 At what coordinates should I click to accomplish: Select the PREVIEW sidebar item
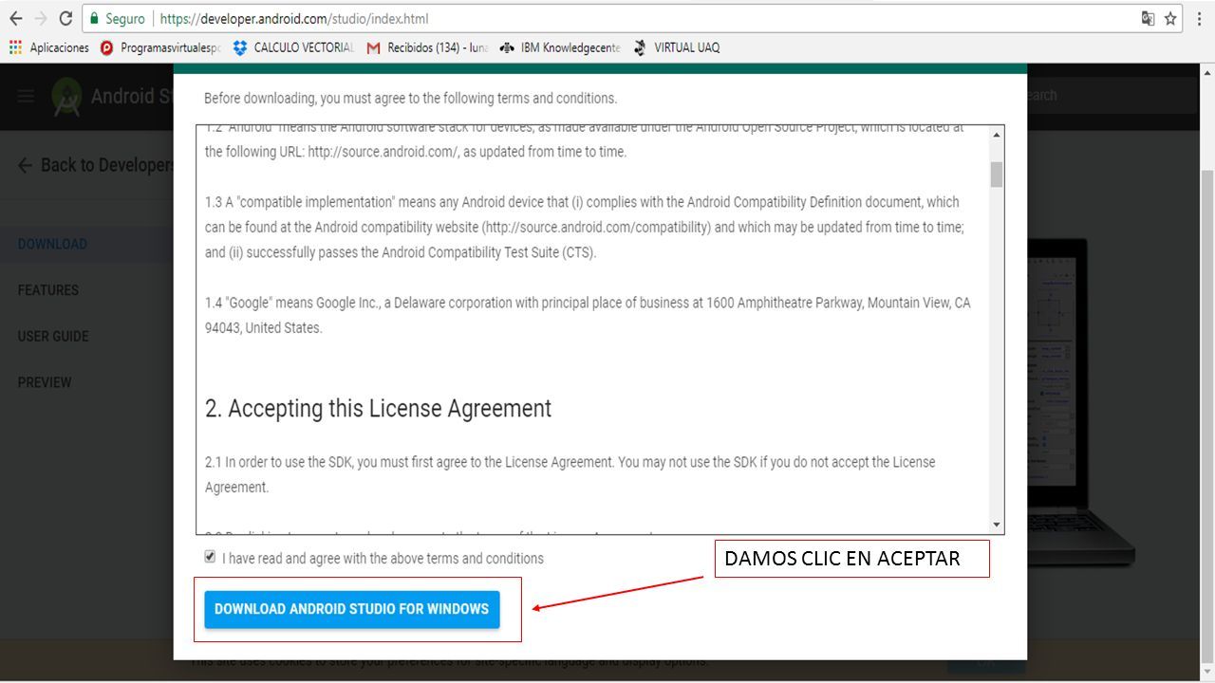tap(45, 382)
